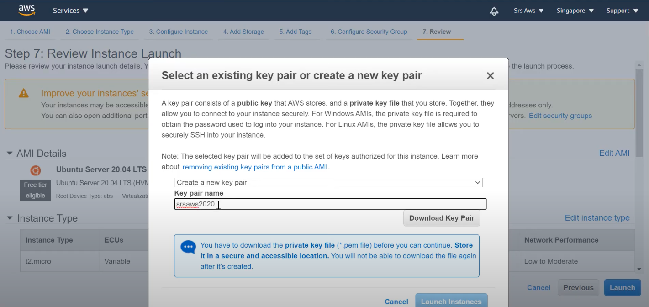Click the Ubuntu logo icon
This screenshot has height=307, width=649.
coord(35,170)
